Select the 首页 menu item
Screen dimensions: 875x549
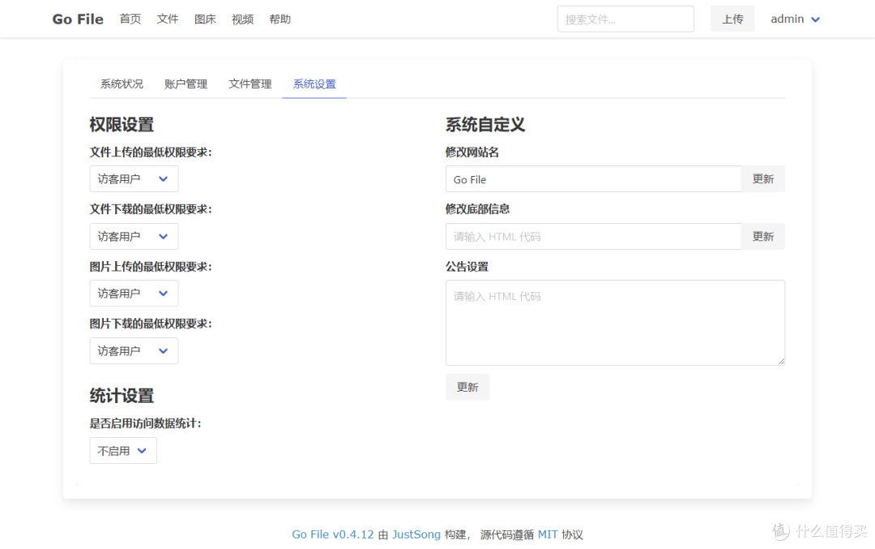click(130, 19)
